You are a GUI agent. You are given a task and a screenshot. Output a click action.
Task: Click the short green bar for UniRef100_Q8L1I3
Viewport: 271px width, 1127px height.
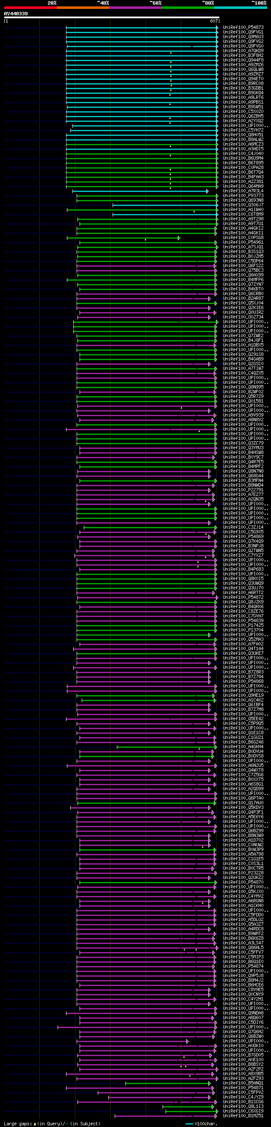pos(189,1106)
